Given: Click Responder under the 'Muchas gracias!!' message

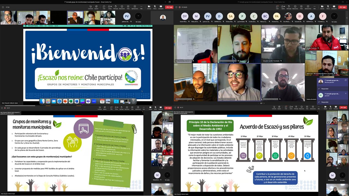Looking at the screenshot, I should [325, 89].
